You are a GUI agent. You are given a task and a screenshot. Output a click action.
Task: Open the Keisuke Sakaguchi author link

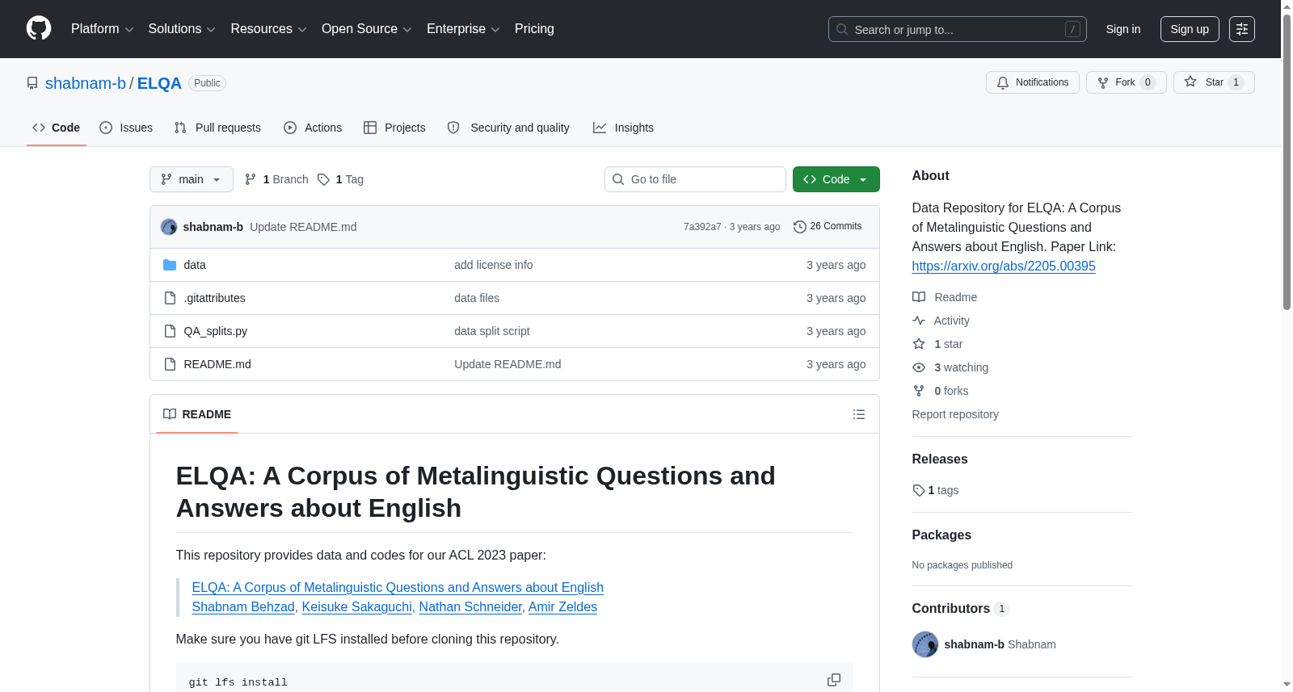357,607
